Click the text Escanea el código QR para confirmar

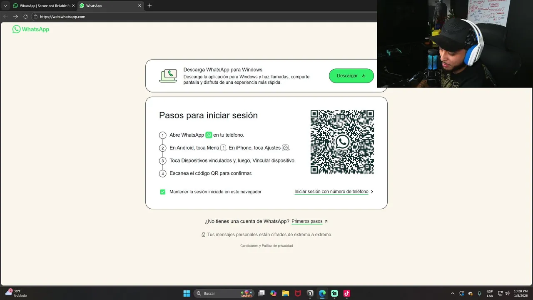coord(211,173)
